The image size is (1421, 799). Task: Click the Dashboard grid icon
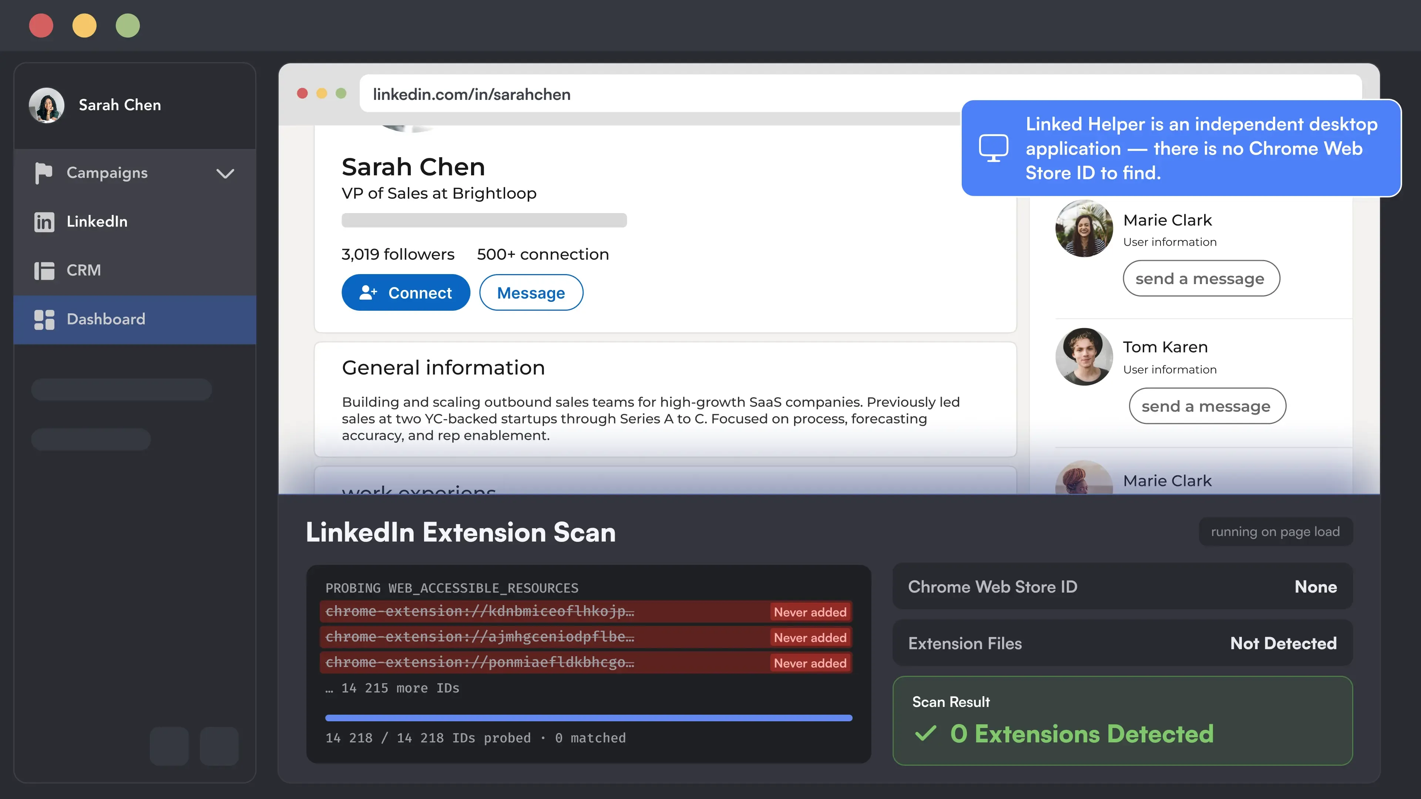click(x=44, y=319)
